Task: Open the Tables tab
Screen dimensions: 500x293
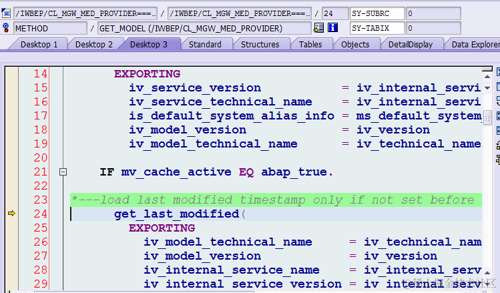Action: tap(310, 44)
